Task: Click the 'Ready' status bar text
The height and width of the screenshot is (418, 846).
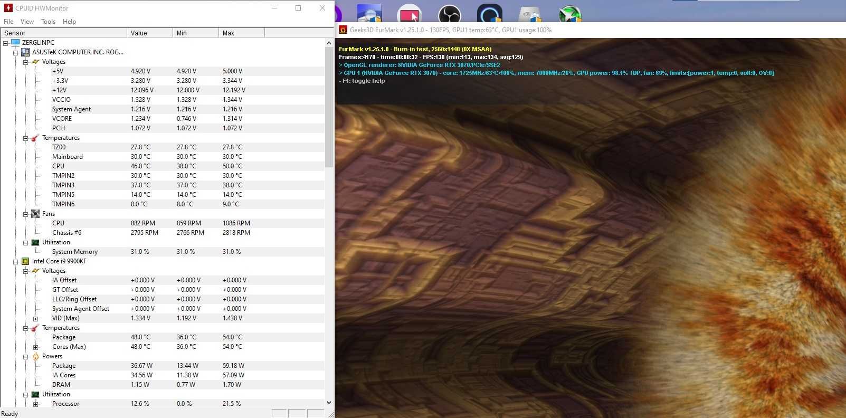Action: pos(9,414)
